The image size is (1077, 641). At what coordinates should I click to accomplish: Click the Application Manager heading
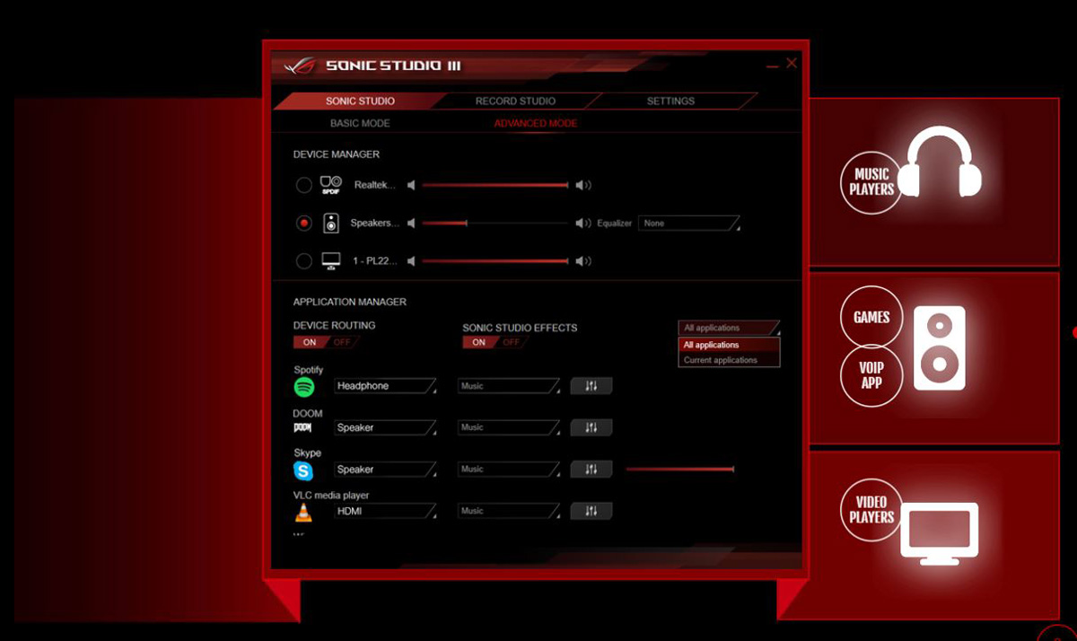tap(350, 302)
